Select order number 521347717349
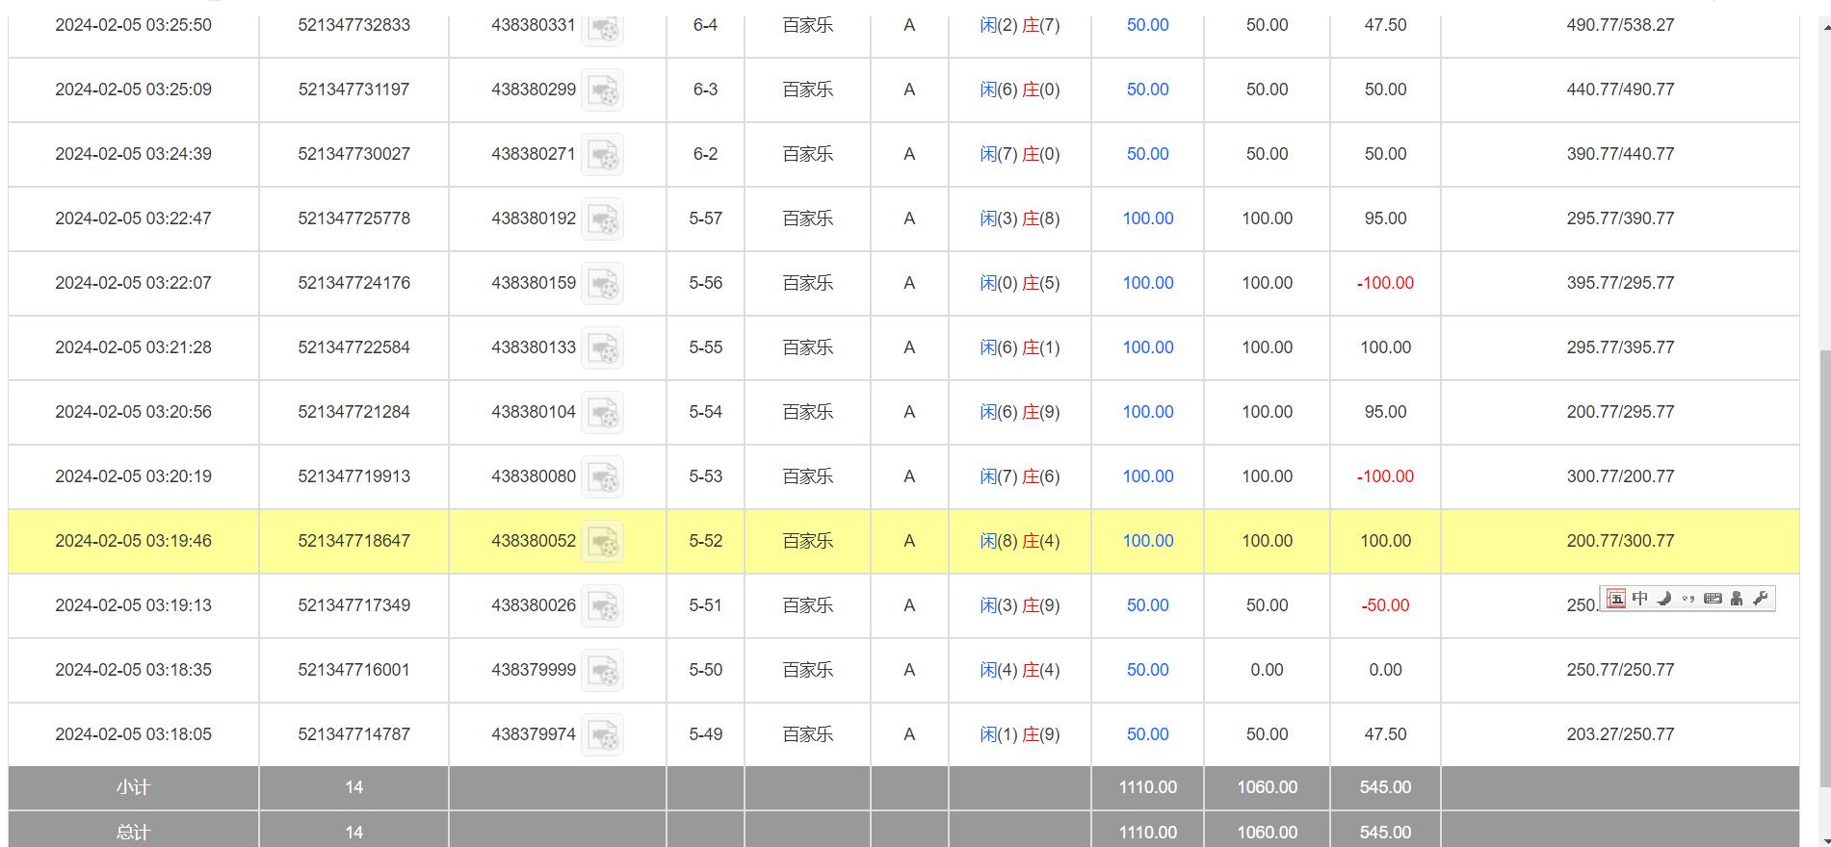 point(353,605)
